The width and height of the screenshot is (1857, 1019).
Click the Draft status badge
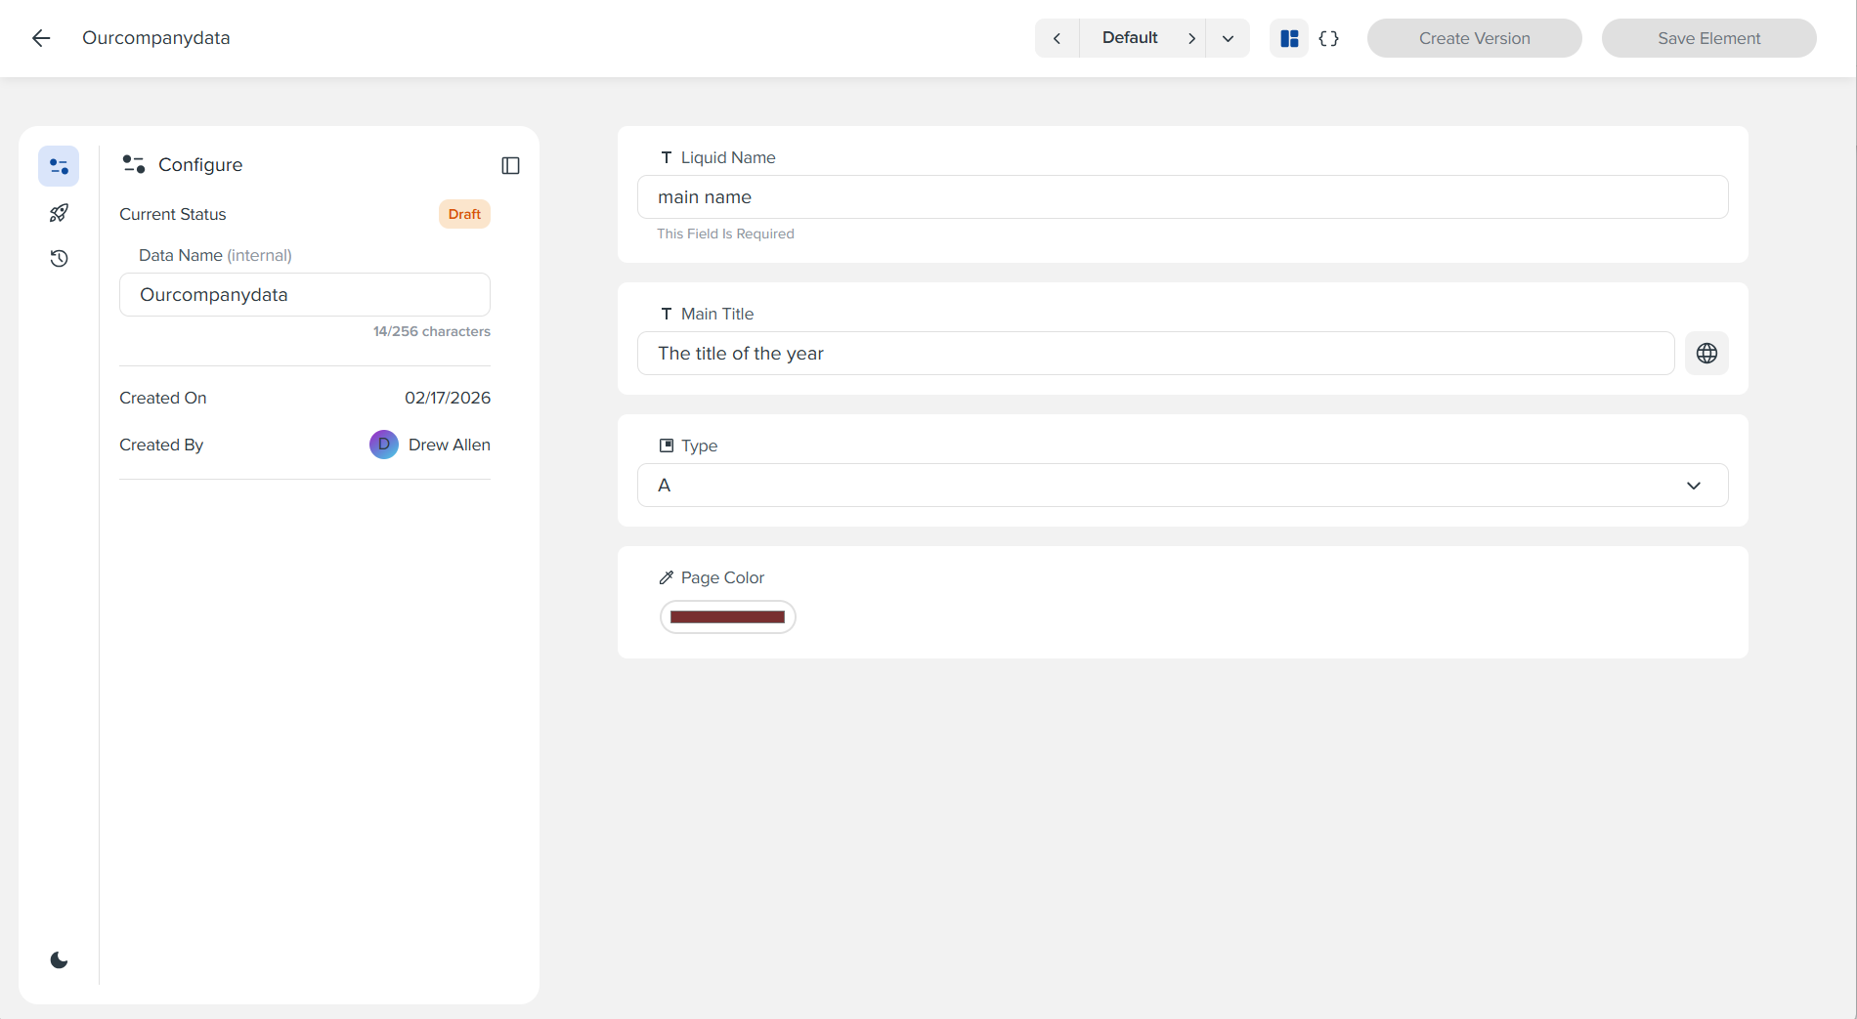click(463, 213)
